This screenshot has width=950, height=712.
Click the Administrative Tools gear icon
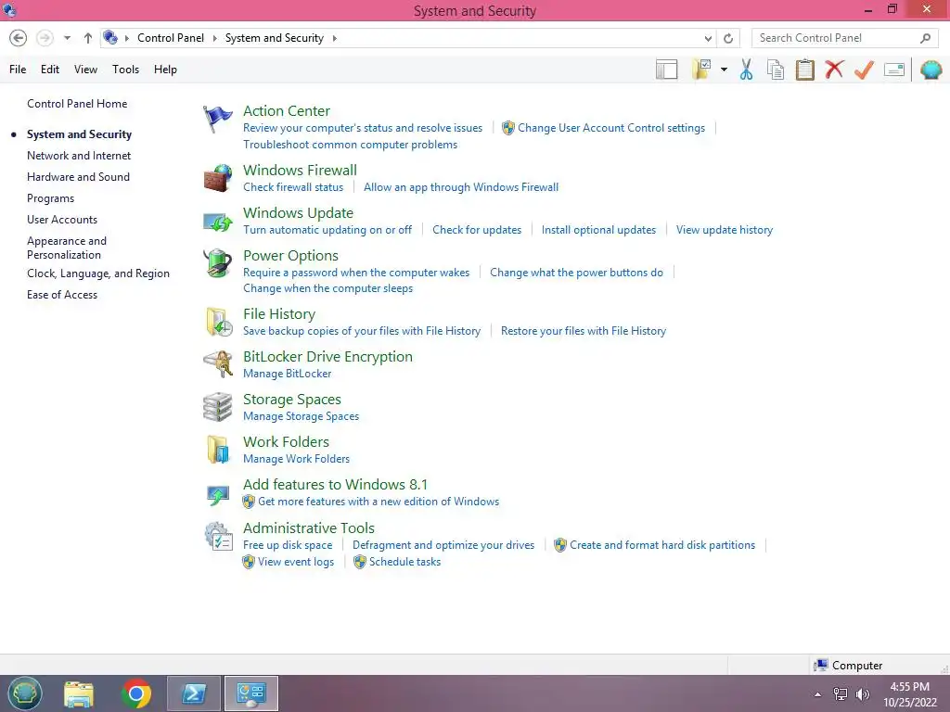point(218,537)
